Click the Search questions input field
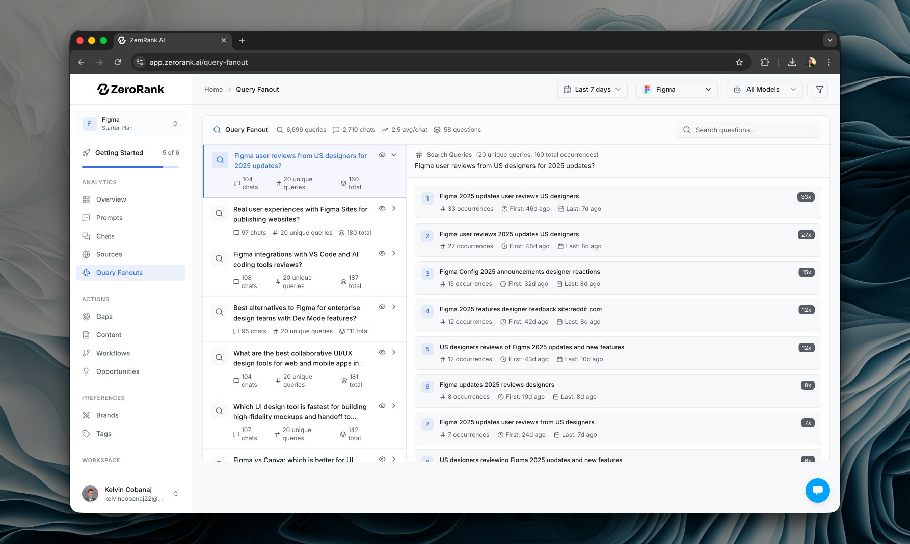Image resolution: width=910 pixels, height=544 pixels. click(x=747, y=130)
